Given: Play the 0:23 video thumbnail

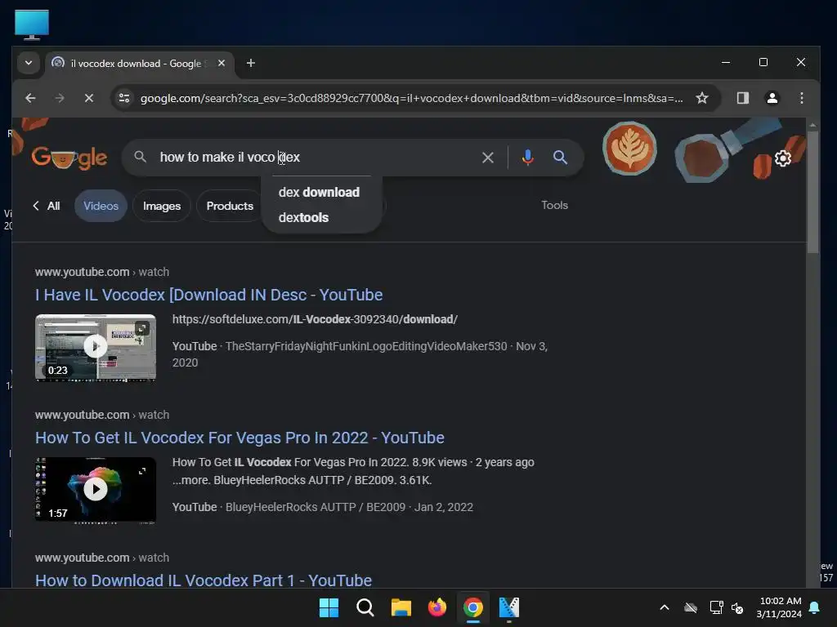Looking at the screenshot, I should pyautogui.click(x=96, y=347).
